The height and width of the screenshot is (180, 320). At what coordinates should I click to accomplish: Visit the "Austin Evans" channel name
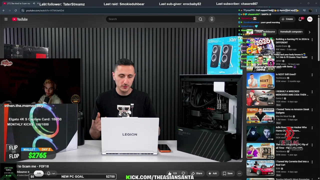point(281,46)
